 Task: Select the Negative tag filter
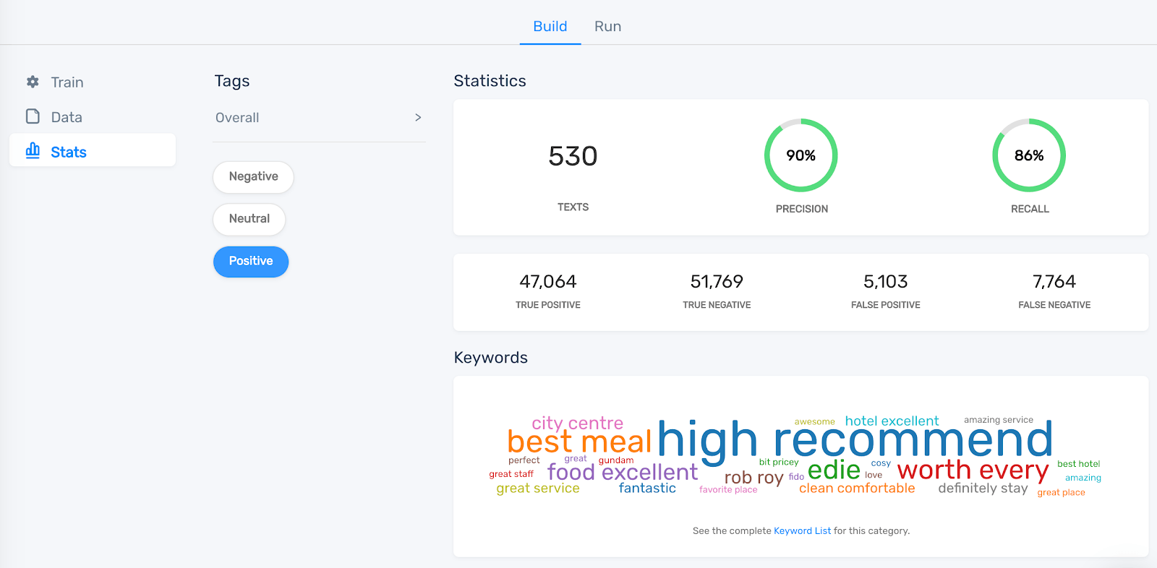tap(253, 176)
